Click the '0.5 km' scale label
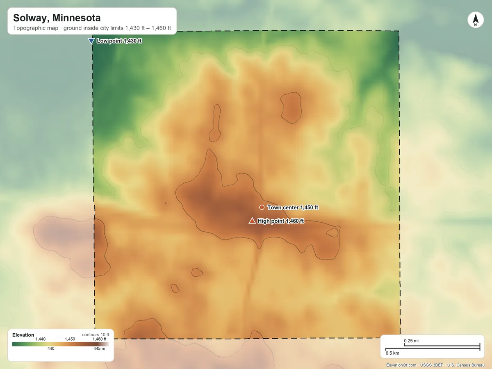Viewport: 492px width, 369px height. click(x=392, y=353)
